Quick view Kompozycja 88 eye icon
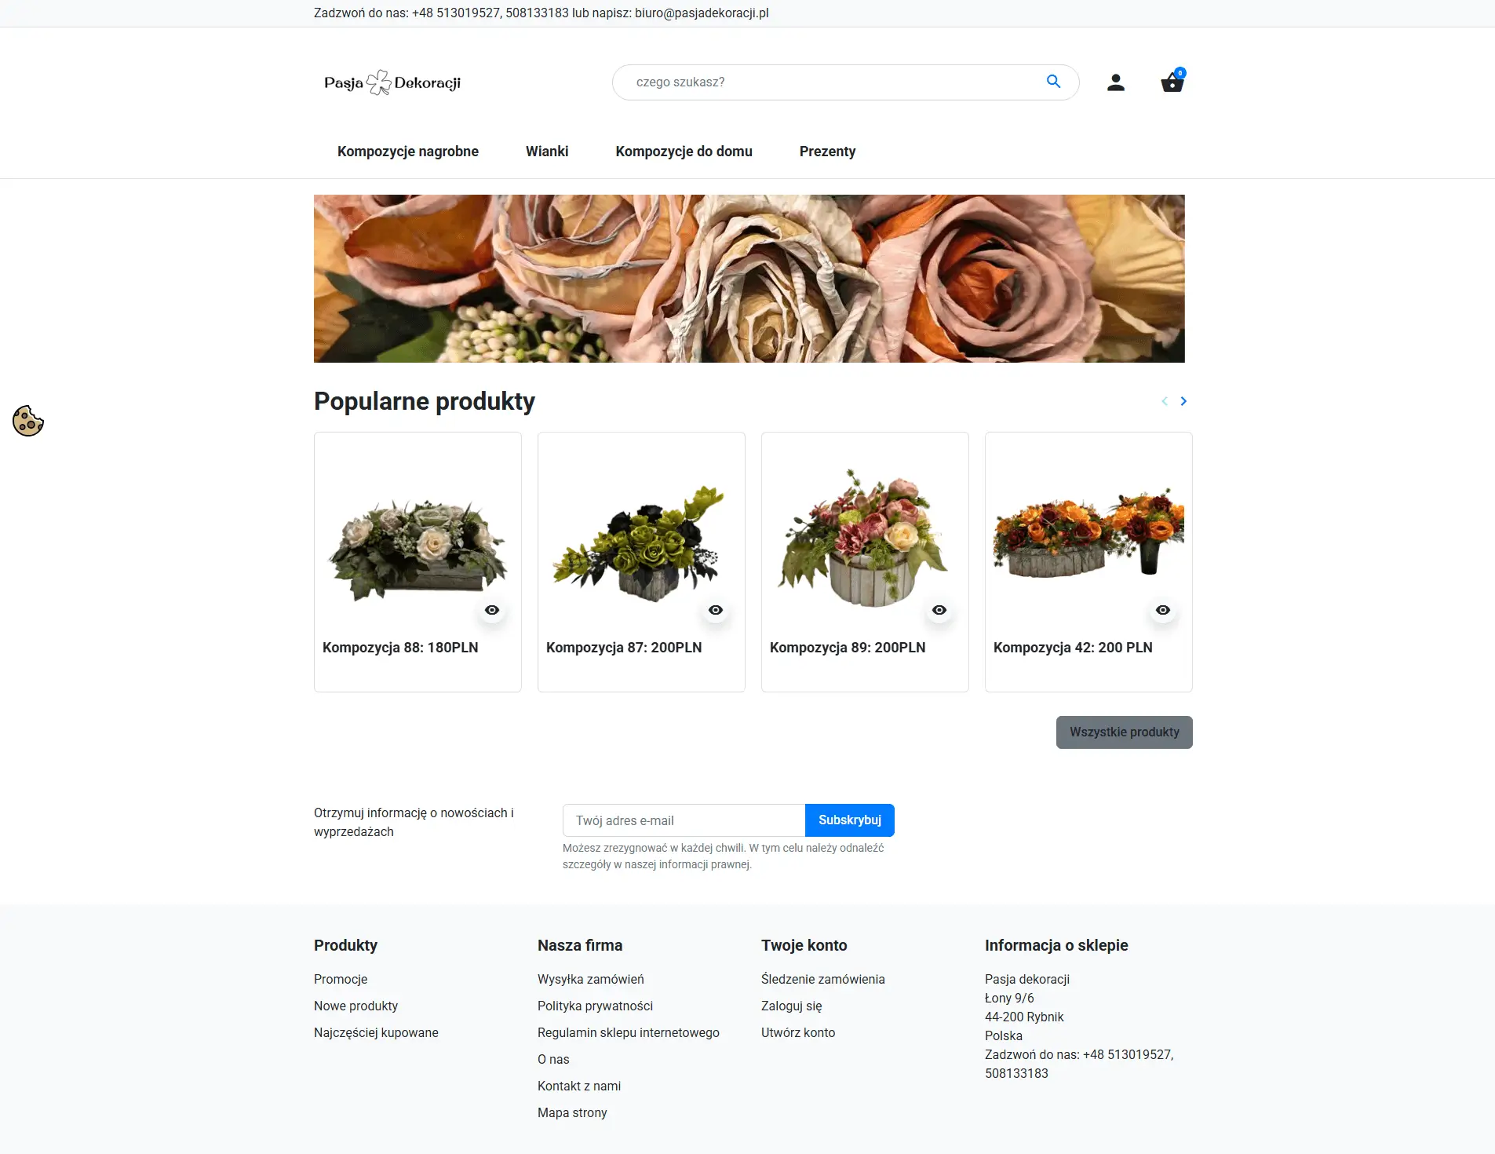Viewport: 1495px width, 1154px height. 492,610
